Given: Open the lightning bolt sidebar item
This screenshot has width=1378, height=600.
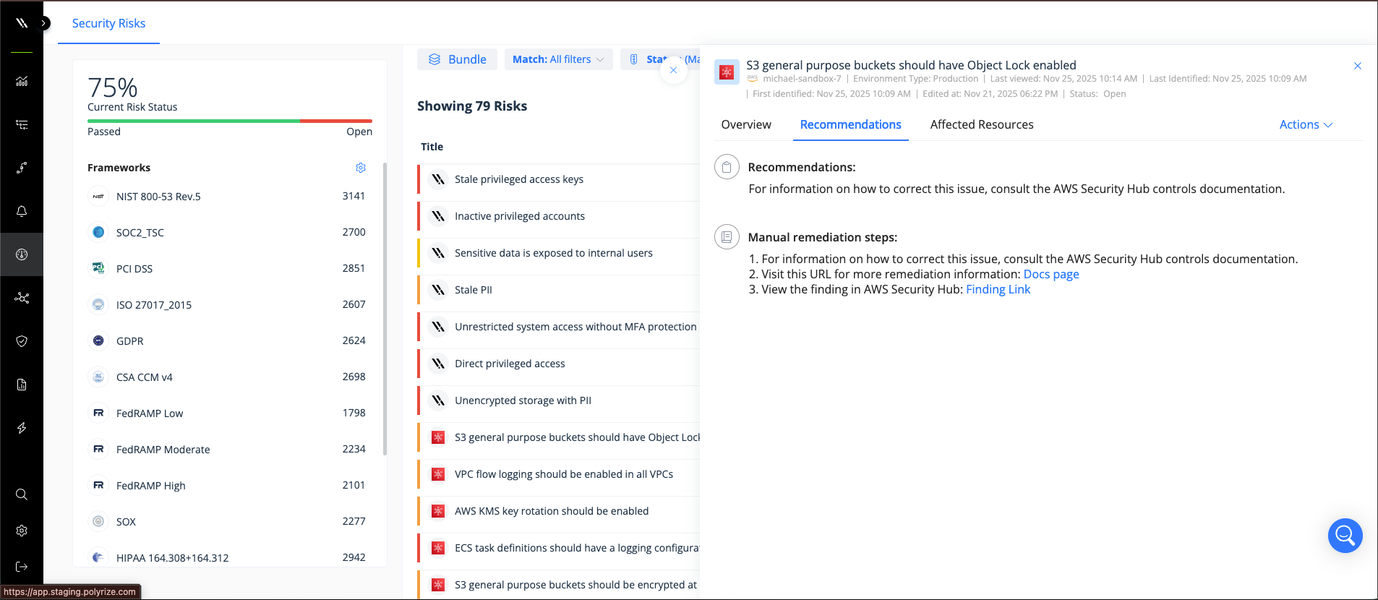Looking at the screenshot, I should (x=22, y=428).
